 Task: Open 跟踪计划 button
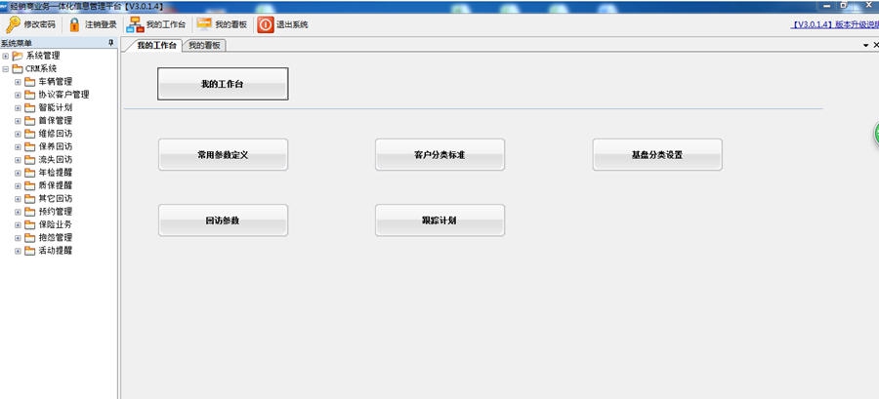point(440,220)
